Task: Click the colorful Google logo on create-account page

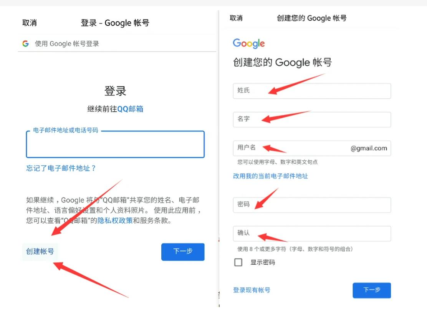Action: [x=248, y=43]
